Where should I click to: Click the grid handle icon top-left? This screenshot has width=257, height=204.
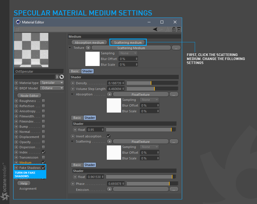[17, 29]
